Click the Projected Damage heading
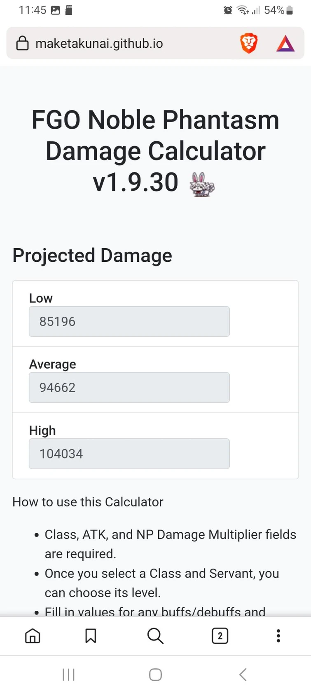Screen dimensions: 311x694 [92, 255]
